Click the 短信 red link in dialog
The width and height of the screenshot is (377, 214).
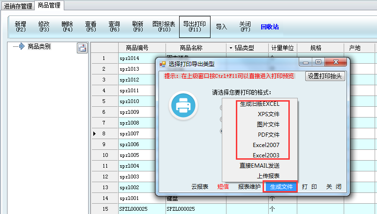[223, 186]
